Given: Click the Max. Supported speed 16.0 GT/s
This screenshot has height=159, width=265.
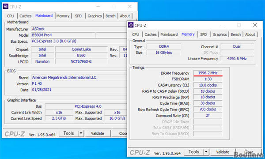Looking at the screenshot, I should [x=116, y=118].
